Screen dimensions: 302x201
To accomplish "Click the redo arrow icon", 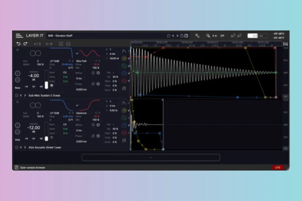I will click(25, 44).
